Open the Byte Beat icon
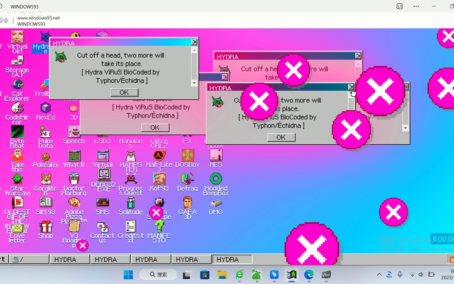 click(x=17, y=137)
